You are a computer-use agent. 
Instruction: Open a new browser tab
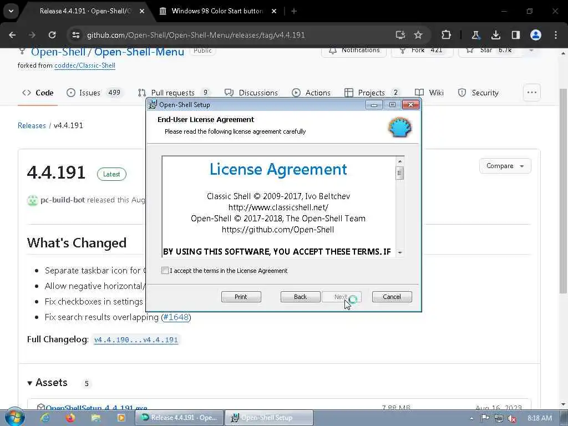click(294, 11)
